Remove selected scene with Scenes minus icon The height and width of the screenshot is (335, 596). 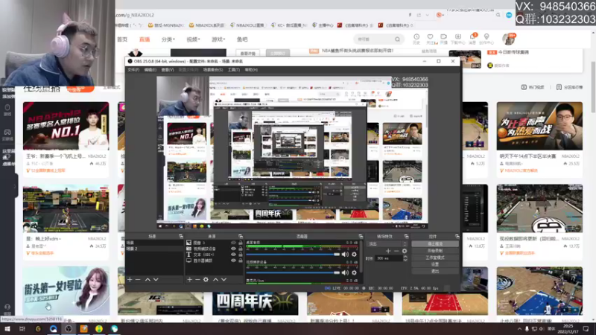tap(138, 280)
